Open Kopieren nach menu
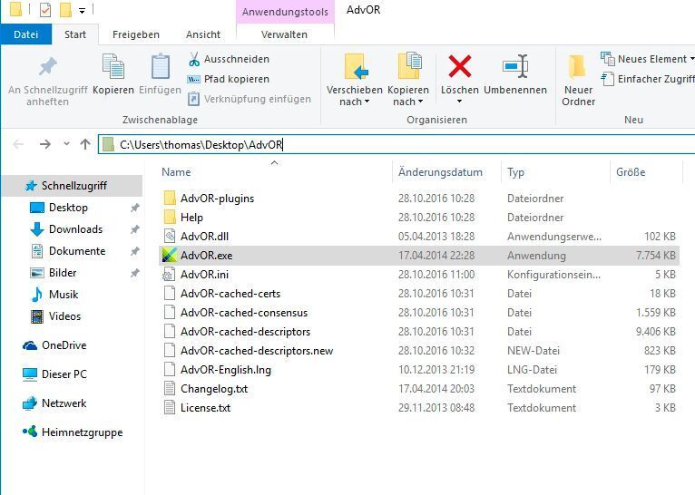The image size is (695, 495). pyautogui.click(x=408, y=80)
